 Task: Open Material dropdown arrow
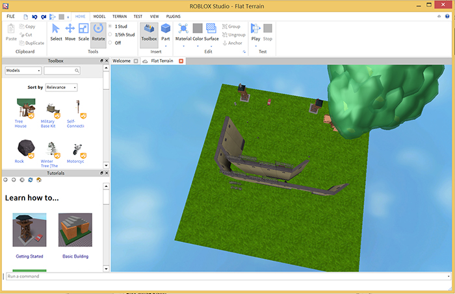tap(183, 46)
